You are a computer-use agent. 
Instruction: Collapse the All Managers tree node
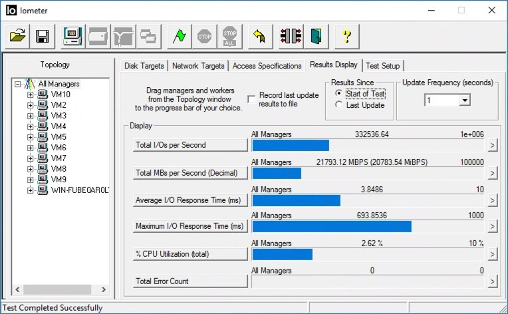pos(17,84)
